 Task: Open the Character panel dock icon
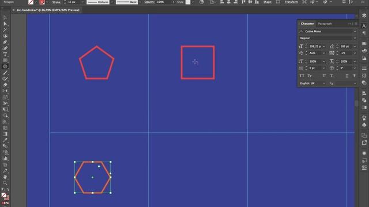[x=364, y=26]
